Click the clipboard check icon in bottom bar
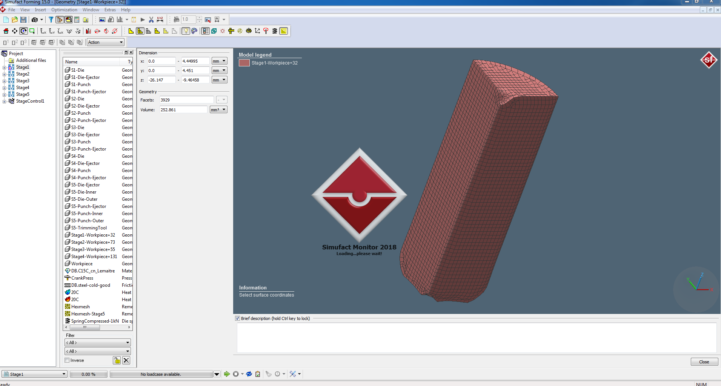 [258, 374]
